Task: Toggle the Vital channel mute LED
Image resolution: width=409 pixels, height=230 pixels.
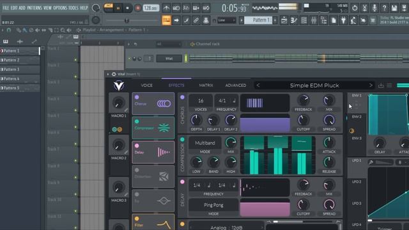Action: click(x=129, y=59)
